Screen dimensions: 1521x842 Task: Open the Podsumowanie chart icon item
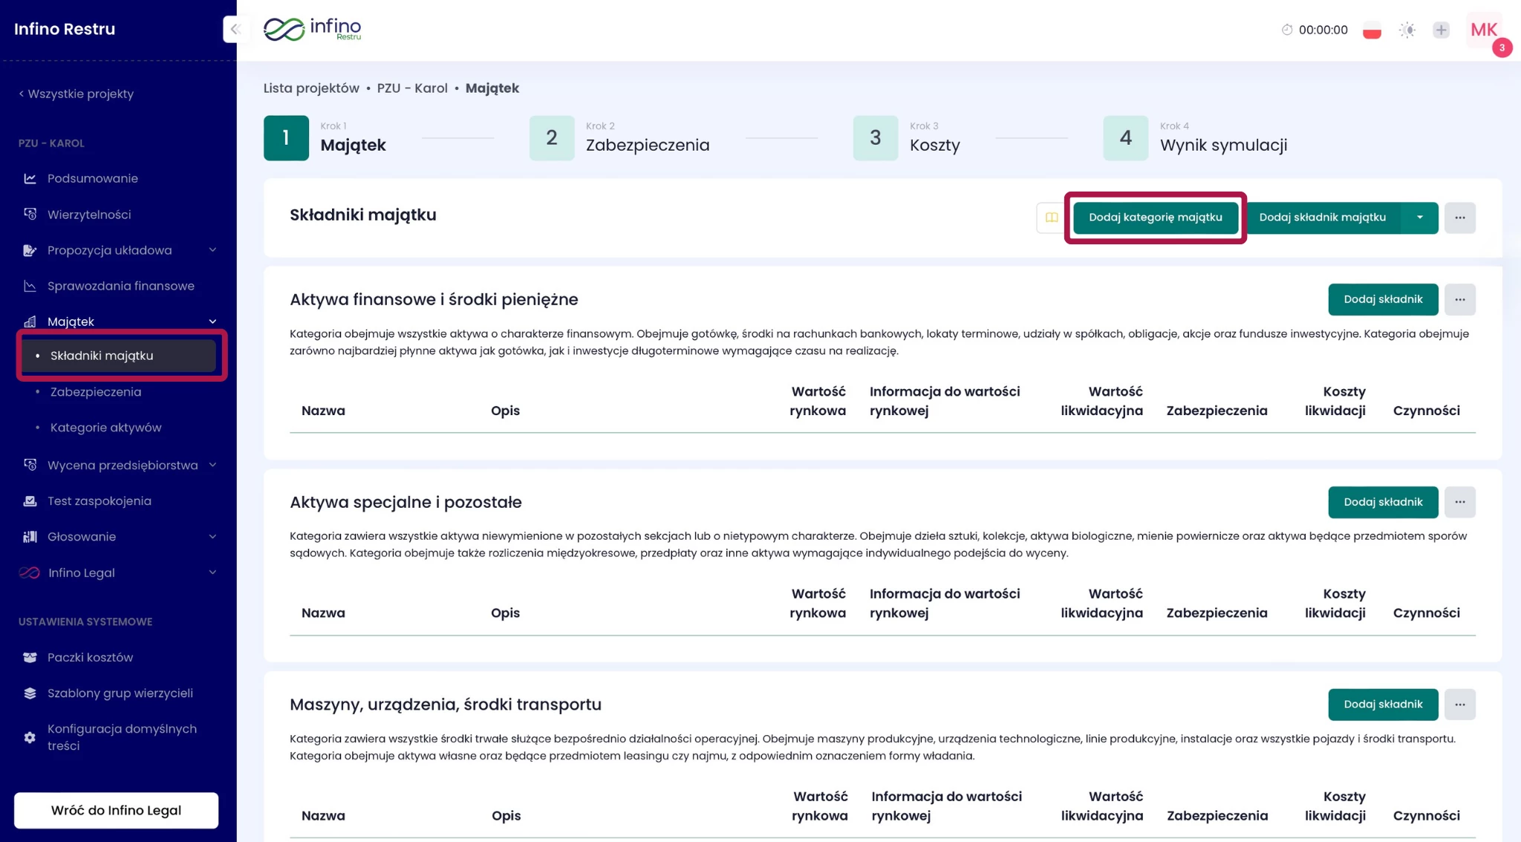click(x=30, y=178)
